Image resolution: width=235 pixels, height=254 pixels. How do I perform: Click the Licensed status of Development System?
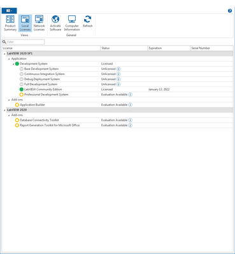tap(107, 63)
